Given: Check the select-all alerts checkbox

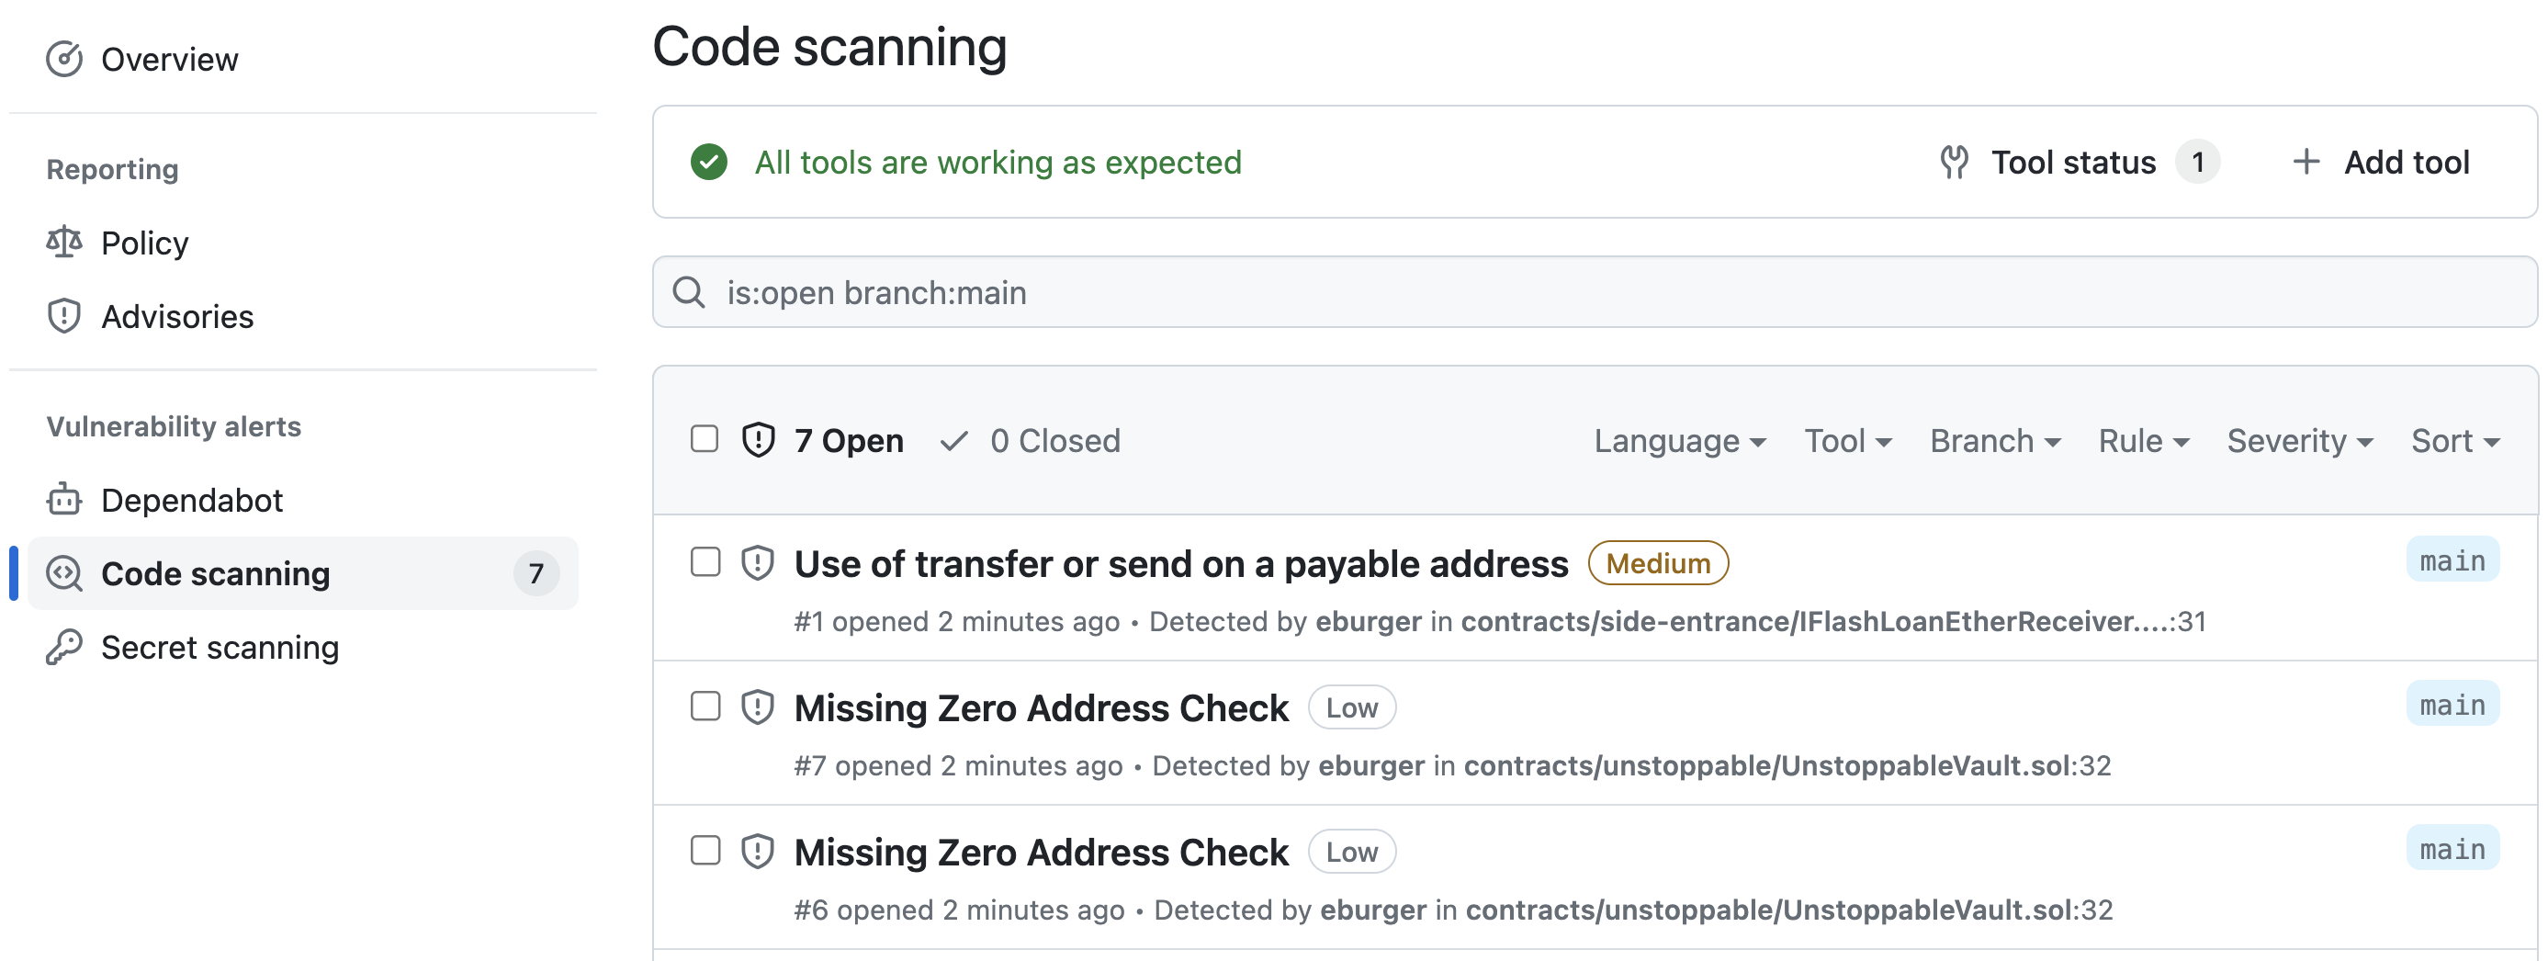Looking at the screenshot, I should [705, 437].
